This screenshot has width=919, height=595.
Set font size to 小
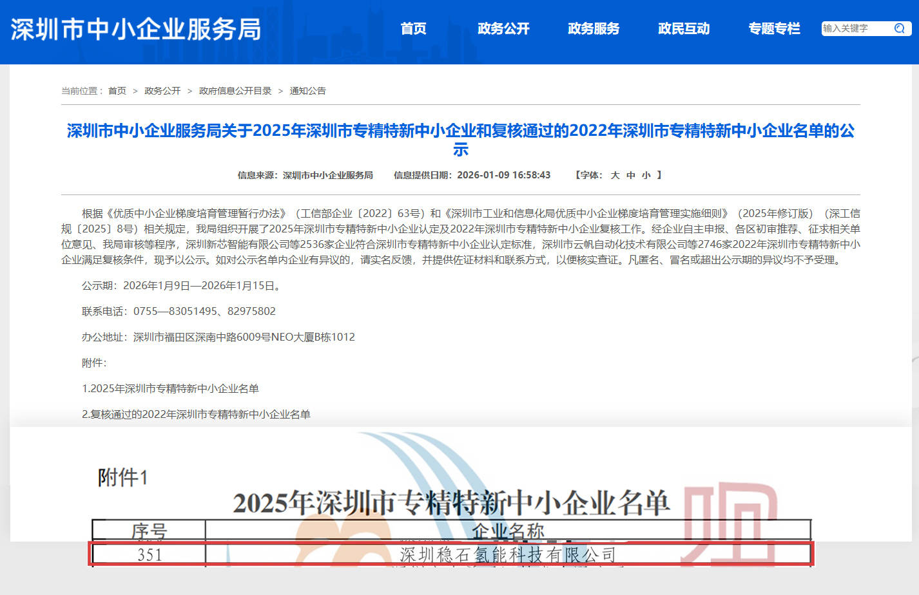click(x=646, y=175)
